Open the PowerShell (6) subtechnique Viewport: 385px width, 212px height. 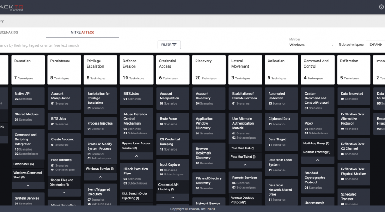tap(28, 164)
